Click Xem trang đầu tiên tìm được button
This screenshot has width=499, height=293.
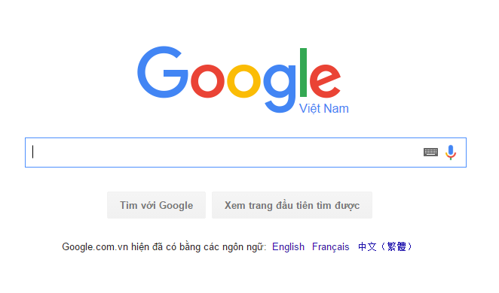pyautogui.click(x=292, y=205)
